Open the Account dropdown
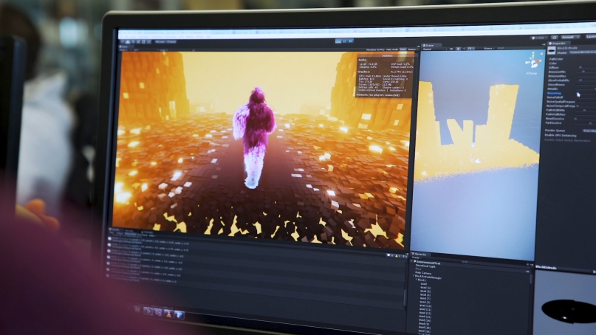Viewport: 596px width, 335px height. click(567, 36)
